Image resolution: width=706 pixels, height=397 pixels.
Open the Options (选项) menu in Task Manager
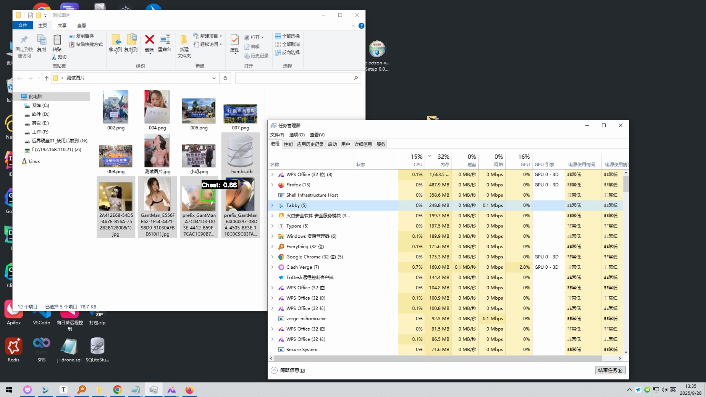297,135
